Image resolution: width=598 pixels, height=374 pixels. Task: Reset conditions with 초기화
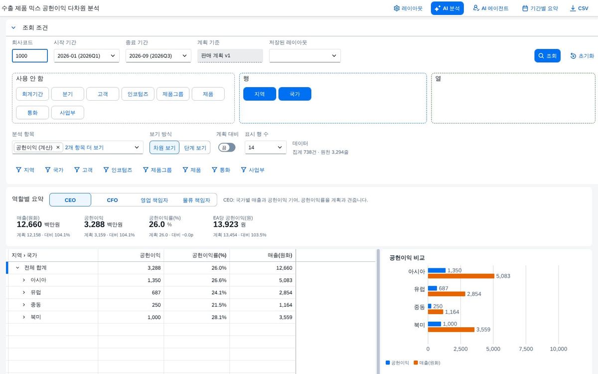click(582, 56)
